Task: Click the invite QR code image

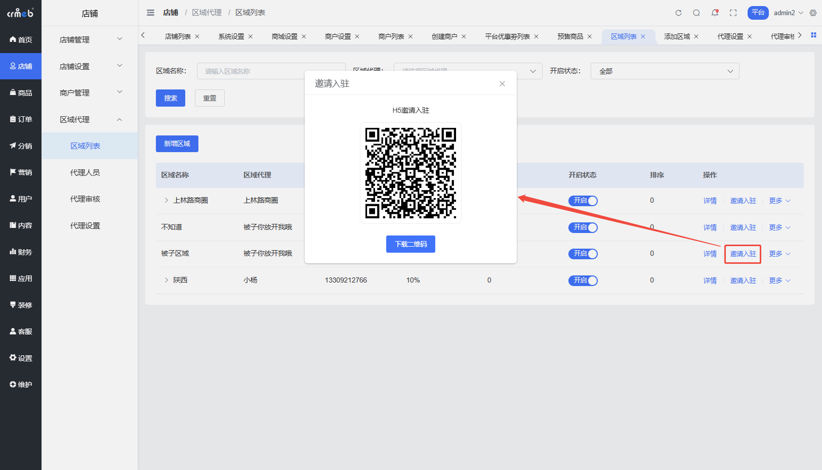Action: (410, 173)
